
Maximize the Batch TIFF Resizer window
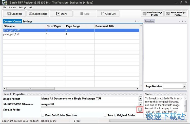pyautogui.click(x=181, y=3)
